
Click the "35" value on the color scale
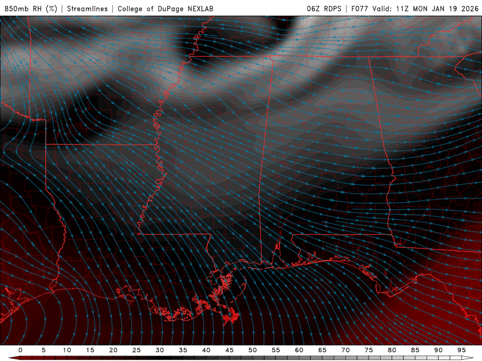183,350
